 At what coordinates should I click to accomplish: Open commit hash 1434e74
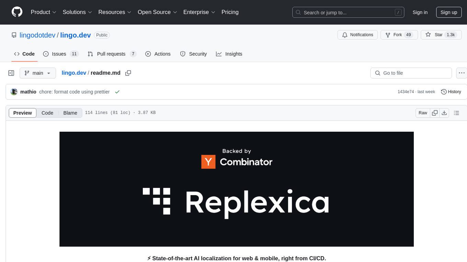(406, 92)
